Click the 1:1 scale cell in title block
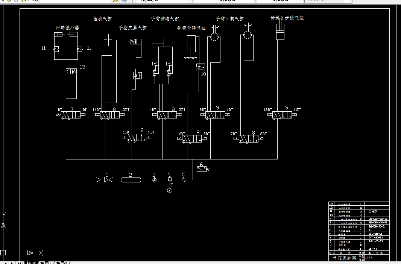Image resolution: width=401 pixels, height=264 pixels. pos(369,256)
